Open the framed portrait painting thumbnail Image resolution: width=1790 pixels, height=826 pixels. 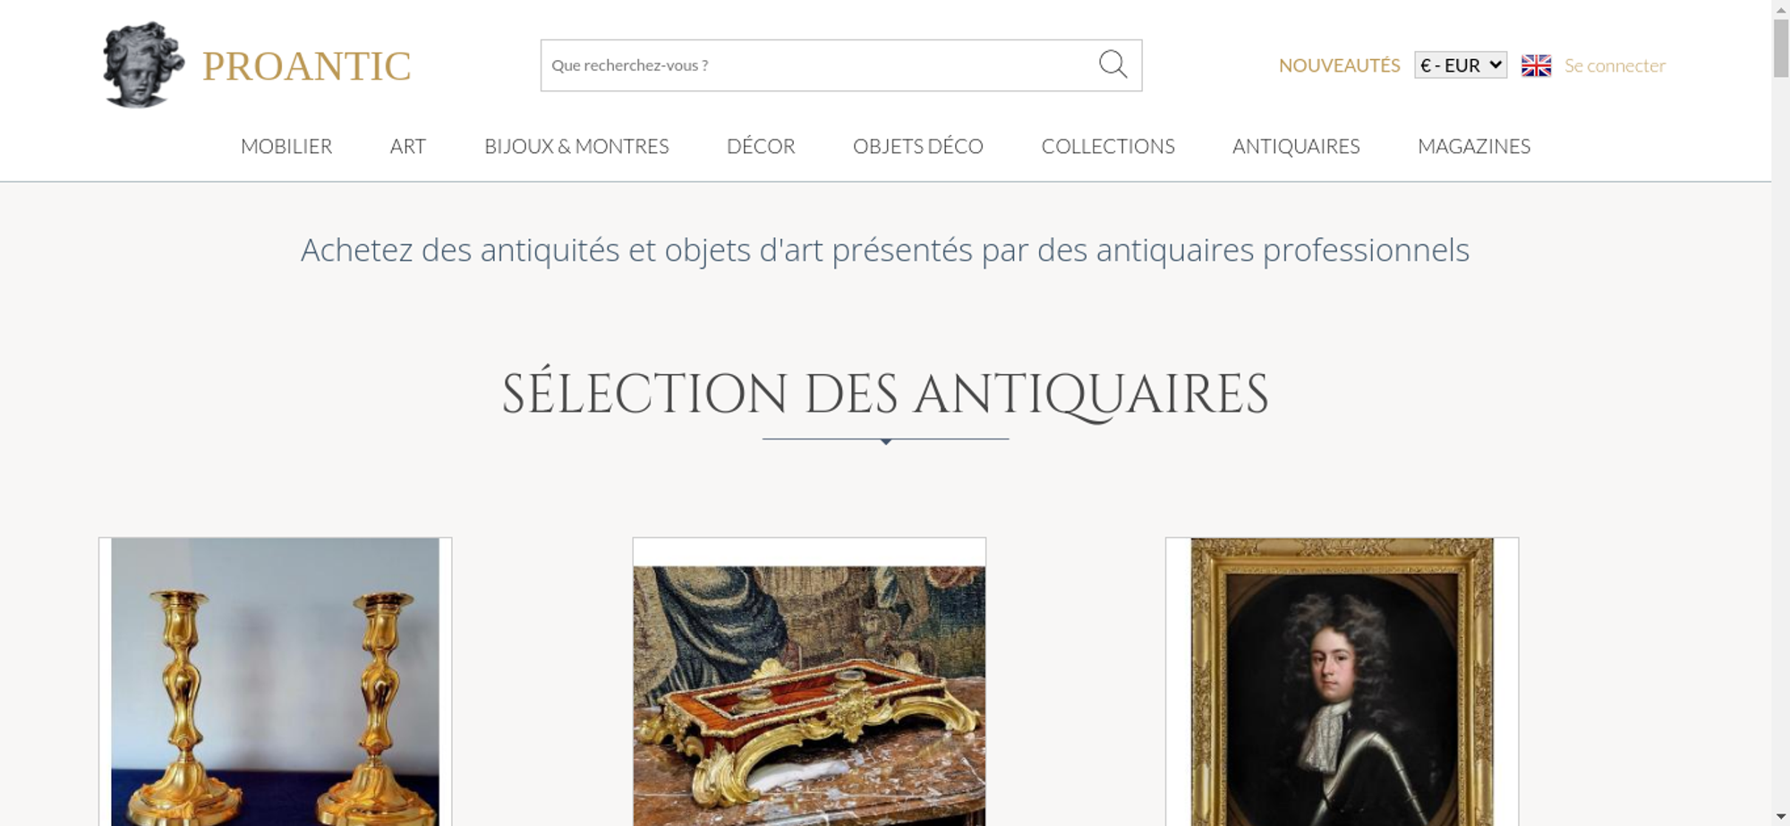point(1342,682)
